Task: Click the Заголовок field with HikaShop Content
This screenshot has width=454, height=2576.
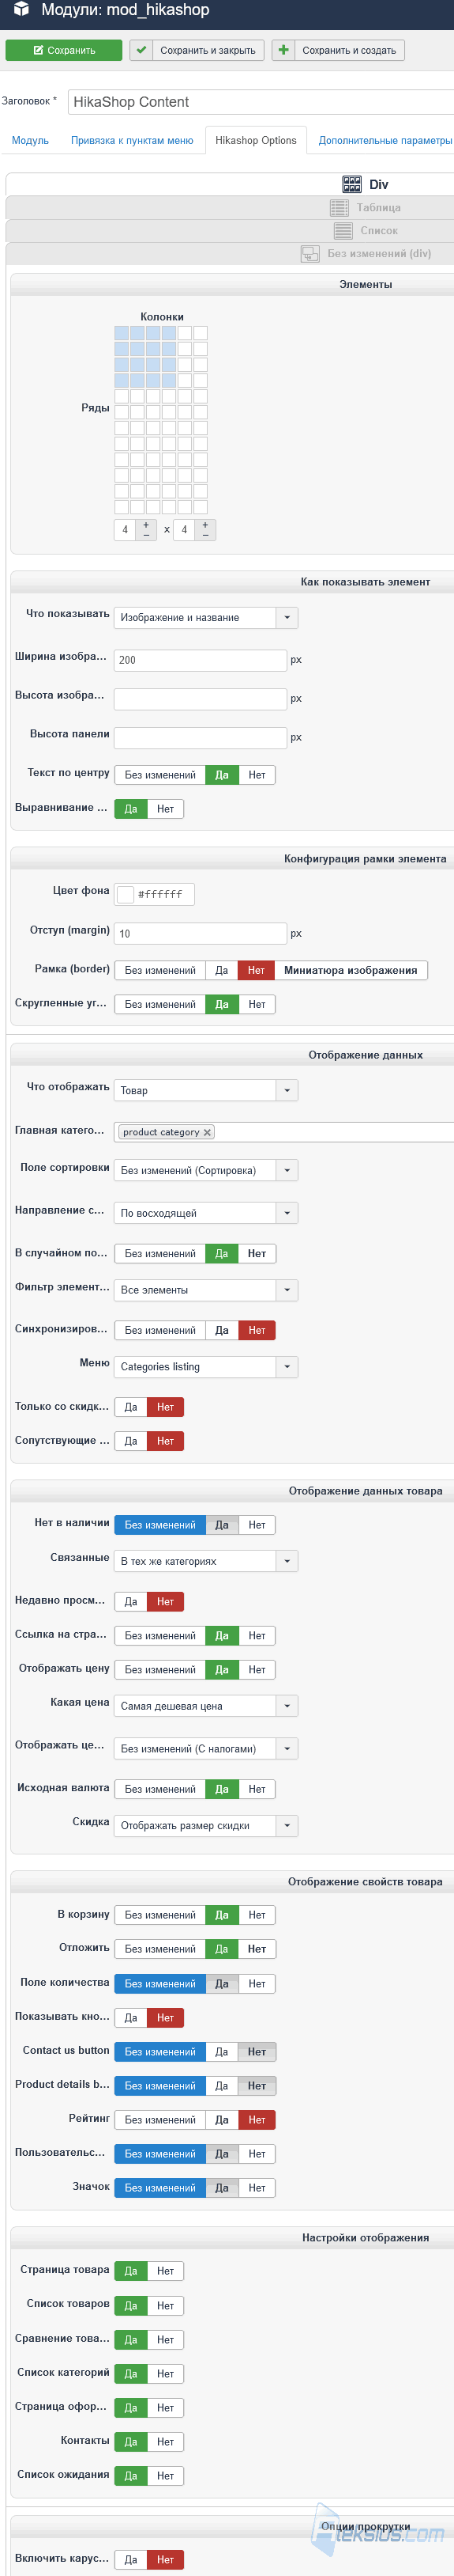Action: pos(261,102)
